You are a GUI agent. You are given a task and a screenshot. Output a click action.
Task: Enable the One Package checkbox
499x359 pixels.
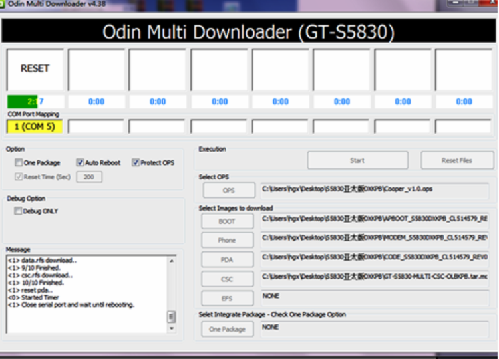tap(19, 162)
